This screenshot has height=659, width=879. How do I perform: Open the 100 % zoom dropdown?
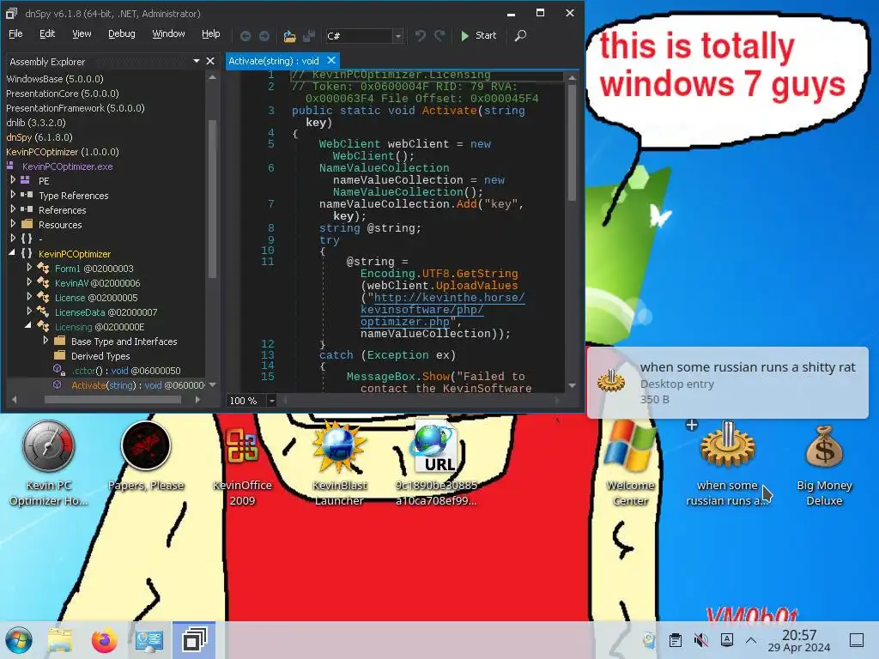click(271, 401)
